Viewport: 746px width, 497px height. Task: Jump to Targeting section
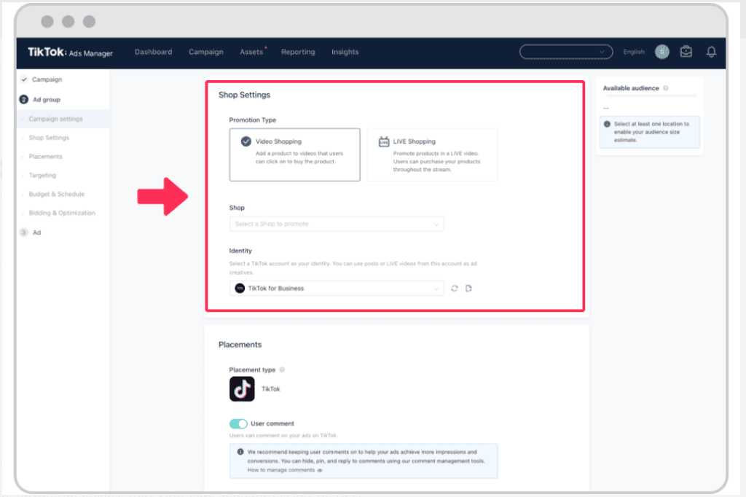(42, 175)
